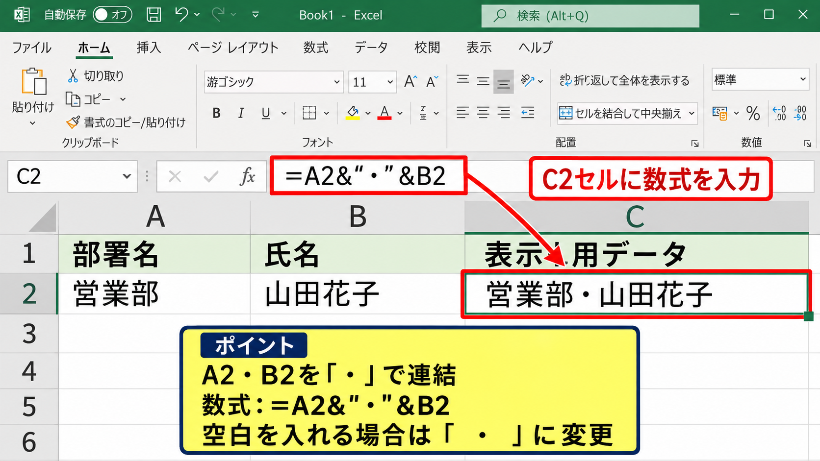This screenshot has height=461, width=820.
Task: Click the Undo arrow icon
Action: coord(181,15)
